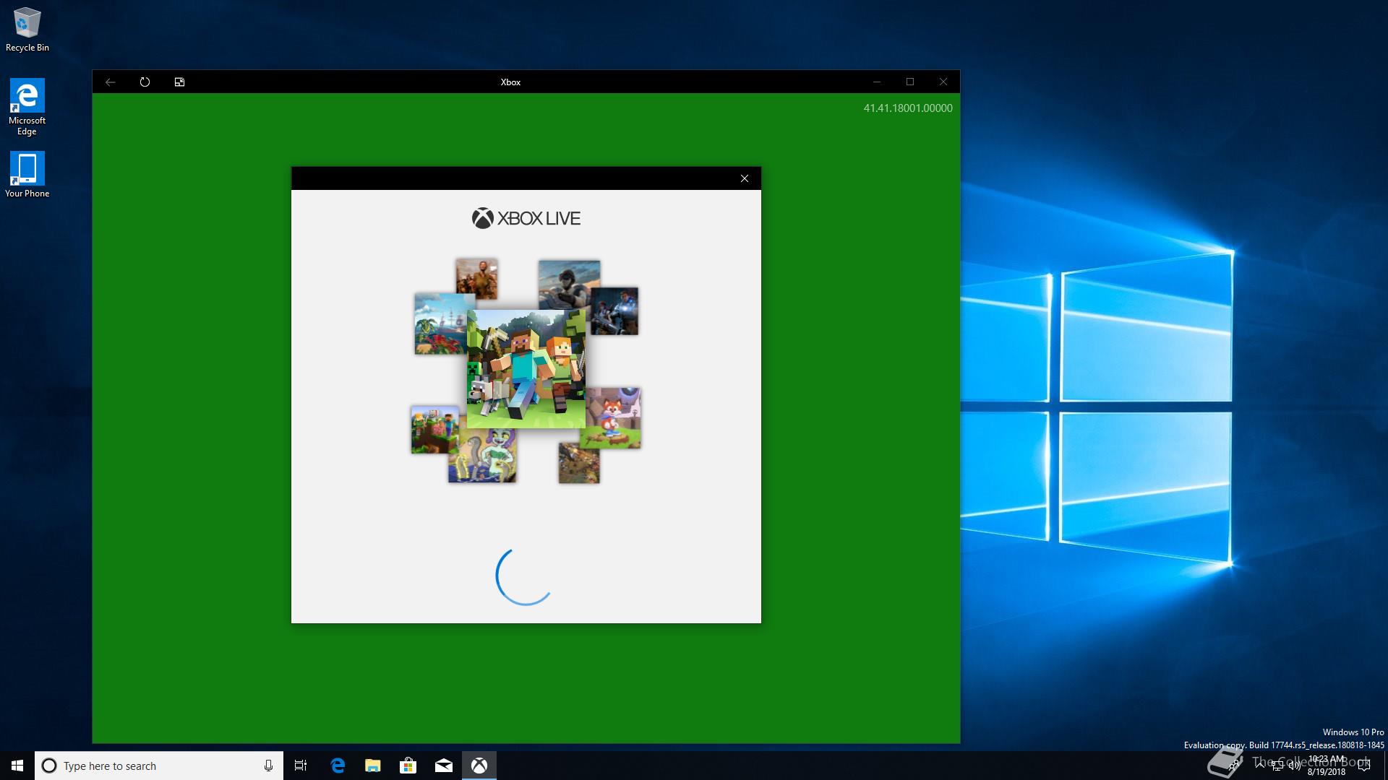Select Your Phone desktop shortcut
Screen dimensions: 1388x780
point(27,174)
